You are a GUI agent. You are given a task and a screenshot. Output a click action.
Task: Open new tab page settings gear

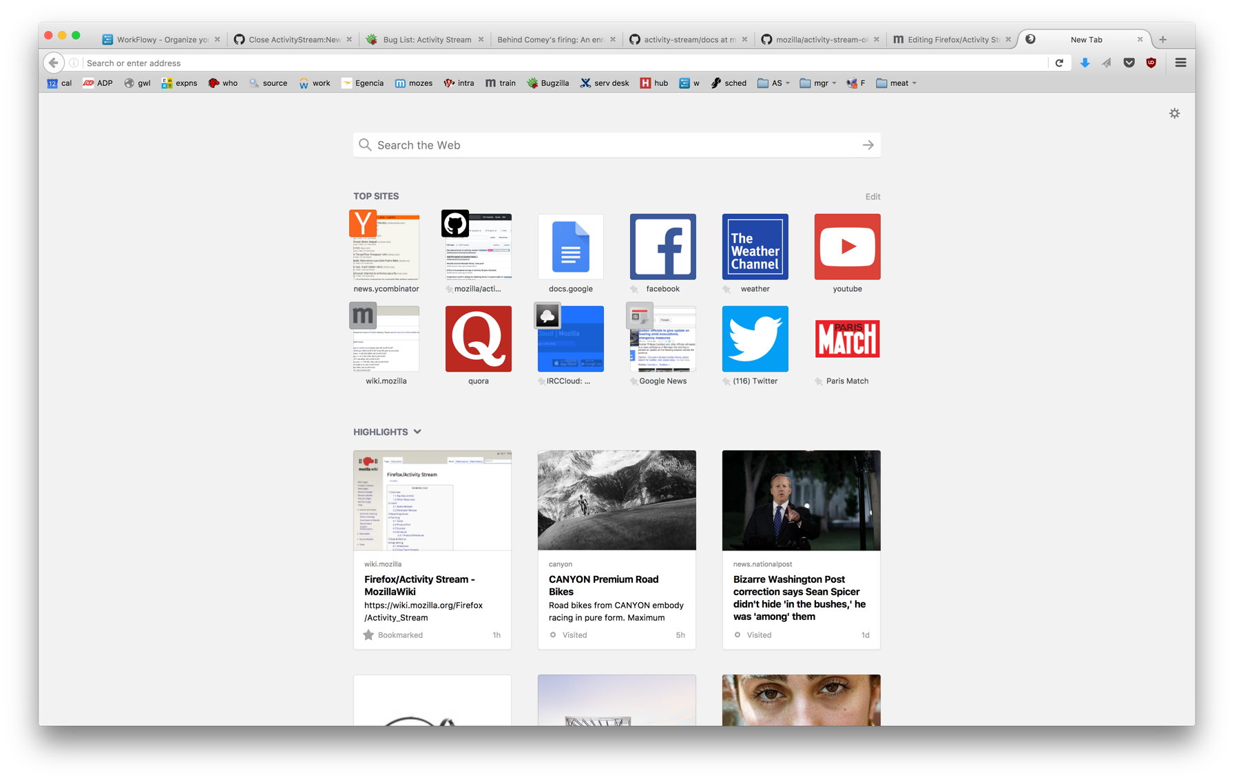tap(1174, 114)
